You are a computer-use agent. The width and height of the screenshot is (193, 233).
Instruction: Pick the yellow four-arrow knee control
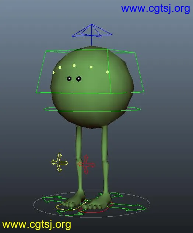point(59,162)
